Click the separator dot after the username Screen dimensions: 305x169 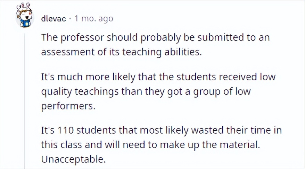click(x=70, y=19)
